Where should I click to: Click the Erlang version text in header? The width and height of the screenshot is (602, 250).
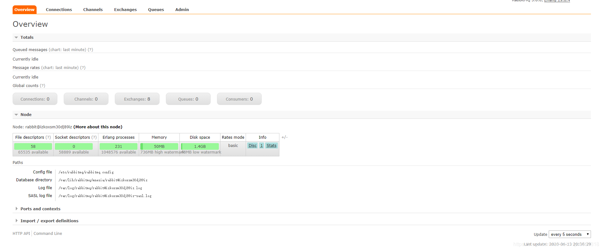[557, 1]
